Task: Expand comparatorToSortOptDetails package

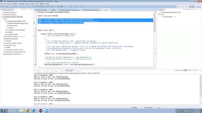Action: (4, 30)
